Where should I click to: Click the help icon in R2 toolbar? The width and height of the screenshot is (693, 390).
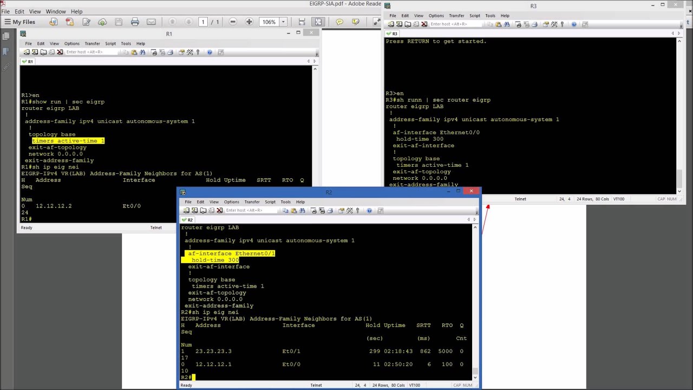(369, 210)
